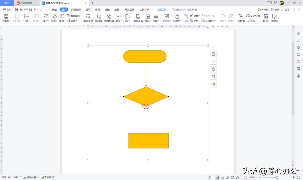
Task: Click the 分享 share button
Action: [285, 10]
